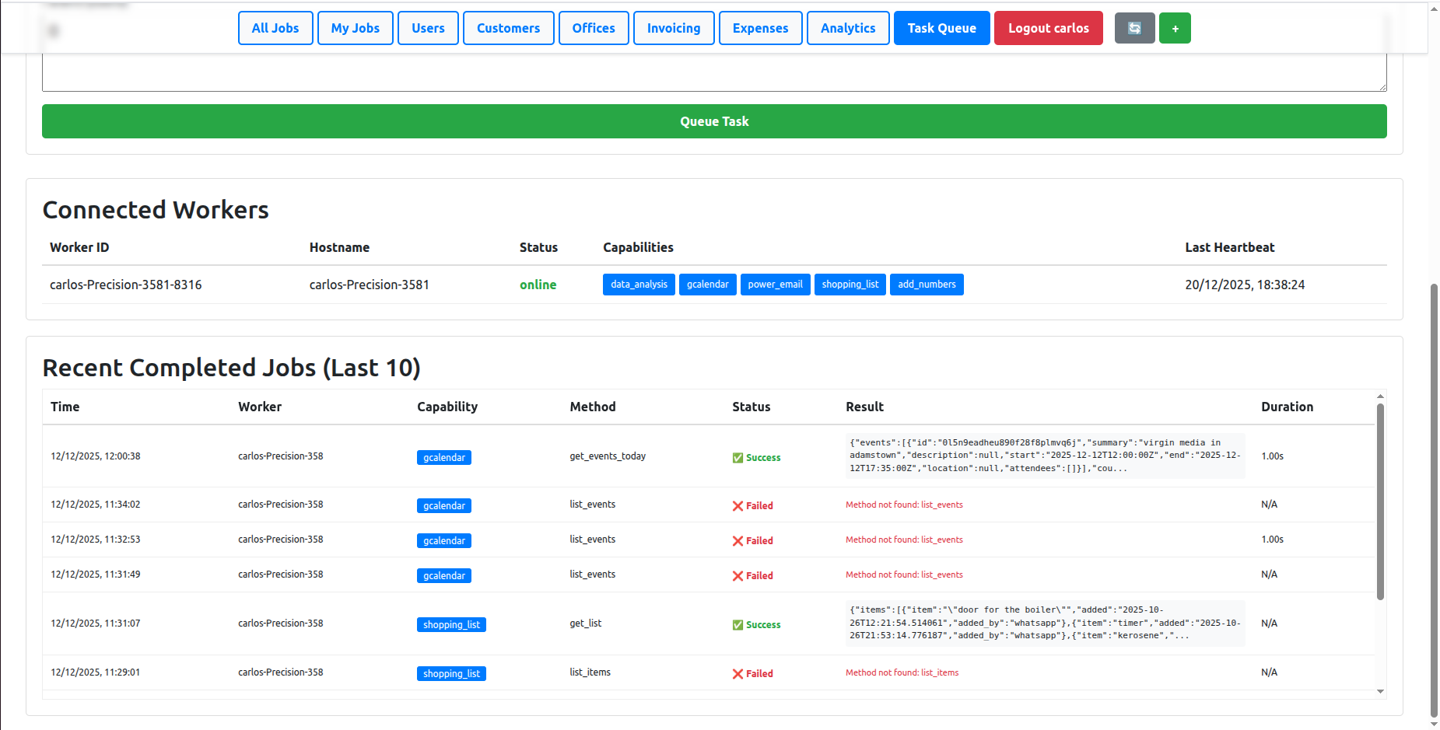1440x730 pixels.
Task: Select the power_email capability badge
Action: tap(775, 285)
